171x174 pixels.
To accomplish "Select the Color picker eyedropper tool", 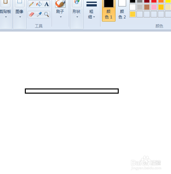I will point(39,15).
